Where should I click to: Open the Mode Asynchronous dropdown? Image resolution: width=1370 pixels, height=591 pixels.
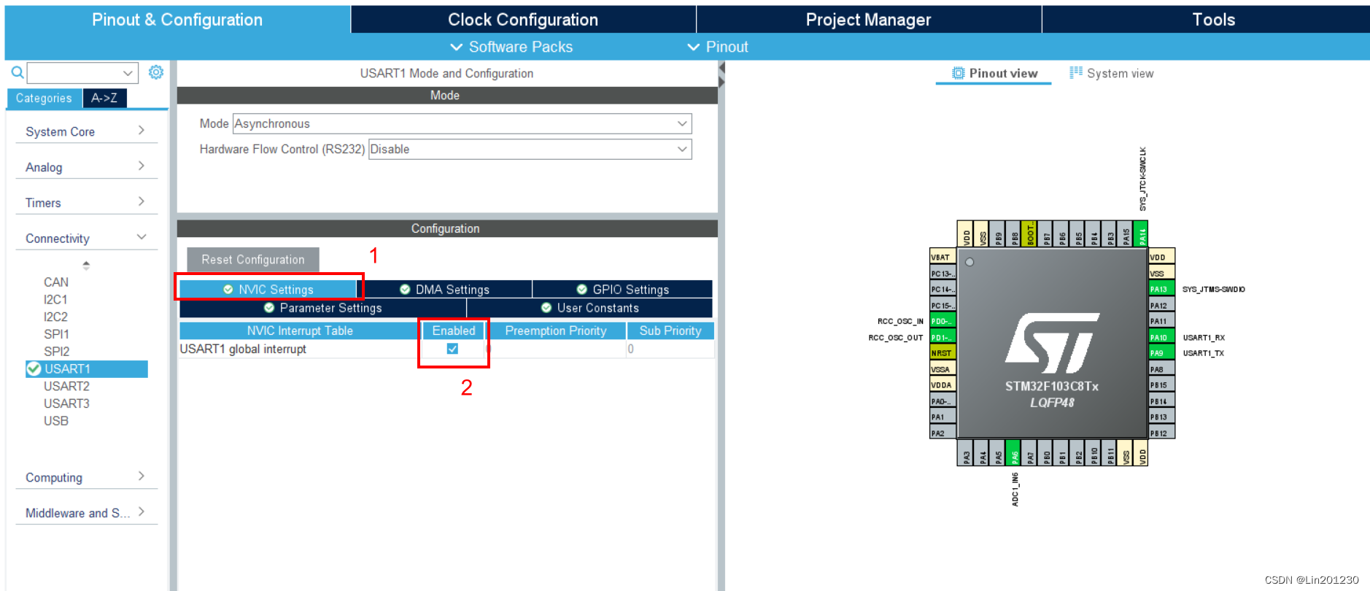(462, 124)
